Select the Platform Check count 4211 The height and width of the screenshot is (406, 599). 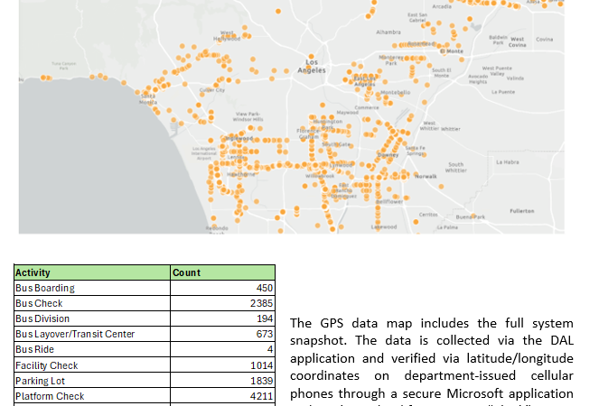(x=261, y=396)
